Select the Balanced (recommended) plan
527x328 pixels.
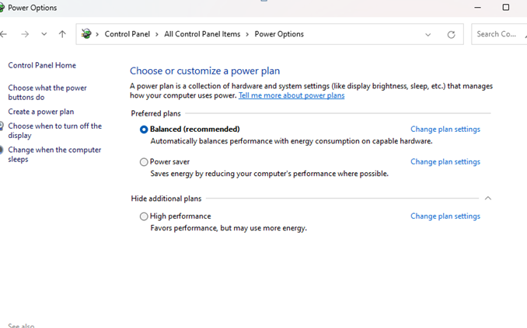[144, 129]
